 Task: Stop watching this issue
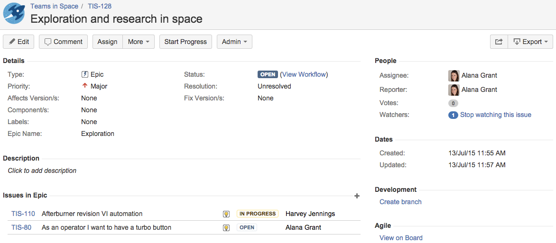(495, 115)
